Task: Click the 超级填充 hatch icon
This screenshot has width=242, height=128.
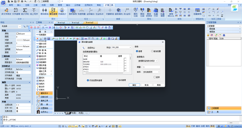Action: pos(119,10)
